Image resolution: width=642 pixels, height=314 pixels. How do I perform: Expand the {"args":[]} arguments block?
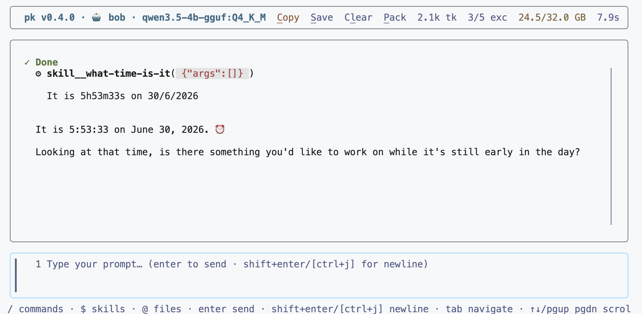point(212,73)
